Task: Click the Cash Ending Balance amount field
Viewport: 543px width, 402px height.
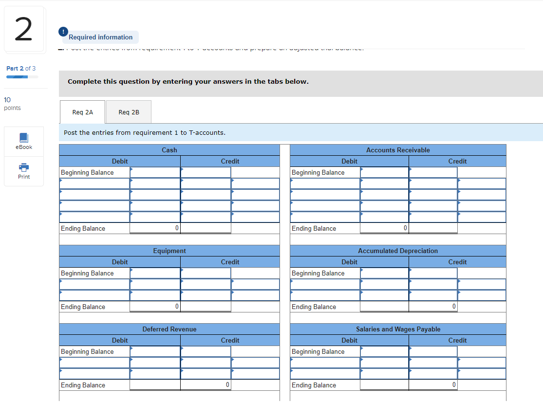Action: (155, 228)
